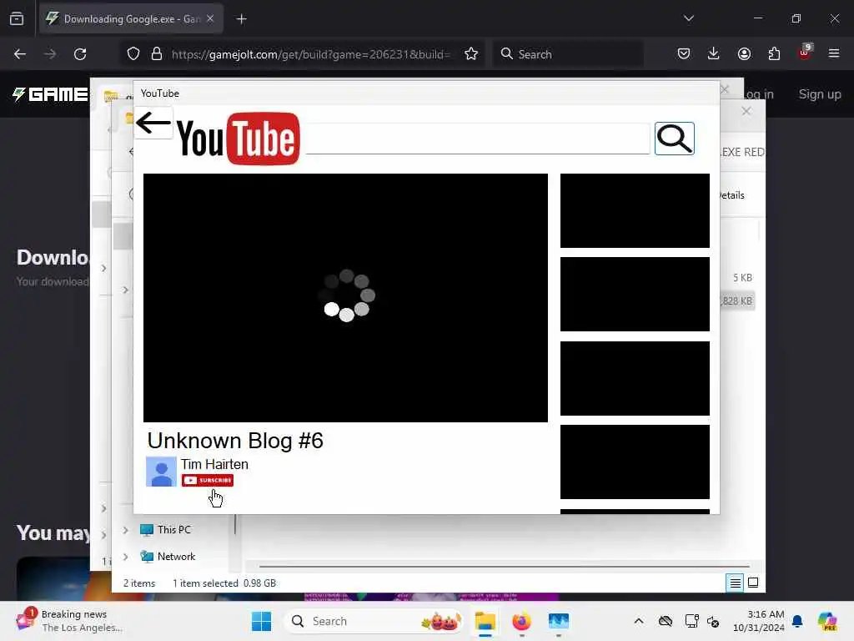Open the fourth suggested video thumbnail

[635, 462]
